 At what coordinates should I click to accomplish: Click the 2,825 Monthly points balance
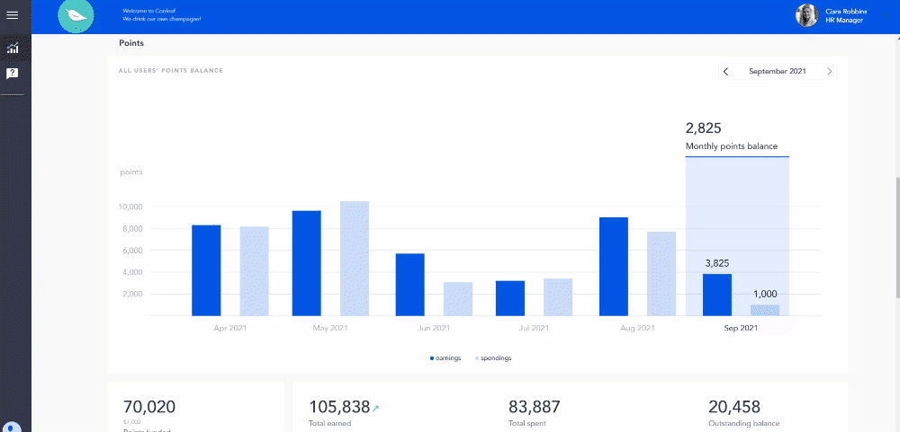703,128
